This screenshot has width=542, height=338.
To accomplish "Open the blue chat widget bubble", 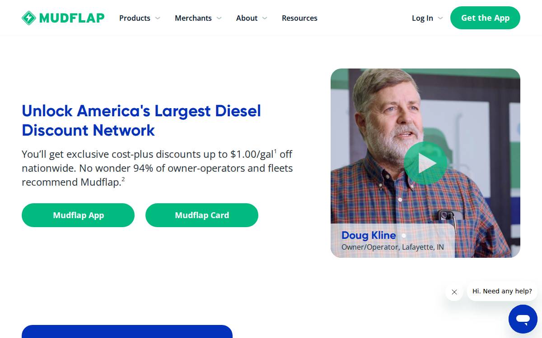I will coord(523,319).
